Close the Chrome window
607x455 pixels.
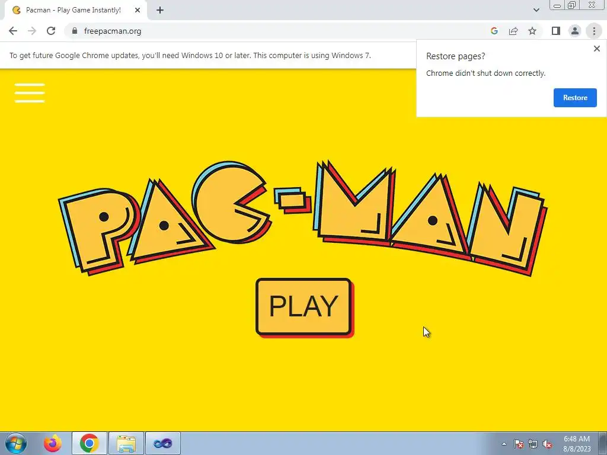592,5
